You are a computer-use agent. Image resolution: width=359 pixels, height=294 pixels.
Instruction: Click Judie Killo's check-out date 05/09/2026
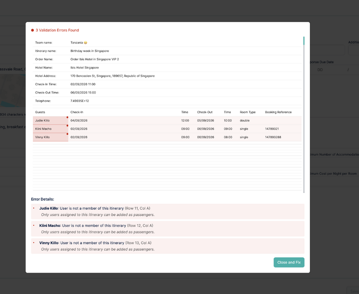(206, 121)
